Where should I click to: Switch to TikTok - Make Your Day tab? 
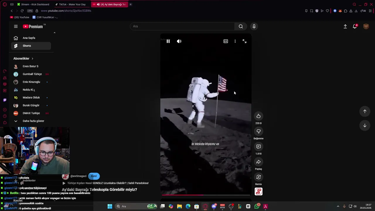pos(72,4)
